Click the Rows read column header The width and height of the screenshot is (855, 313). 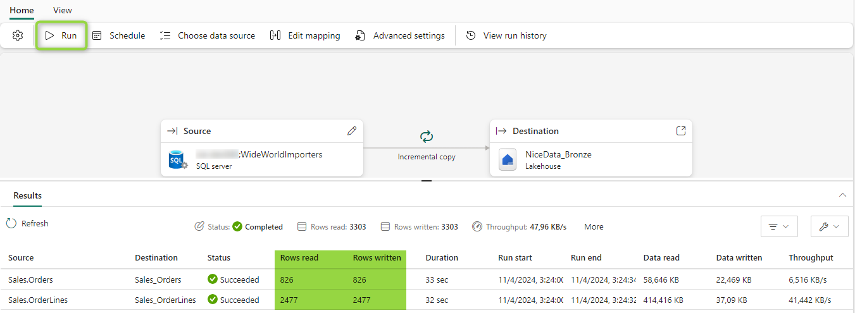(299, 257)
